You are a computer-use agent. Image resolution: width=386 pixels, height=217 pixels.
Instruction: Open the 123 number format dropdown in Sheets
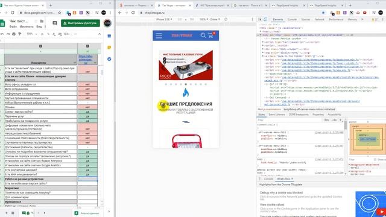click(x=66, y=34)
